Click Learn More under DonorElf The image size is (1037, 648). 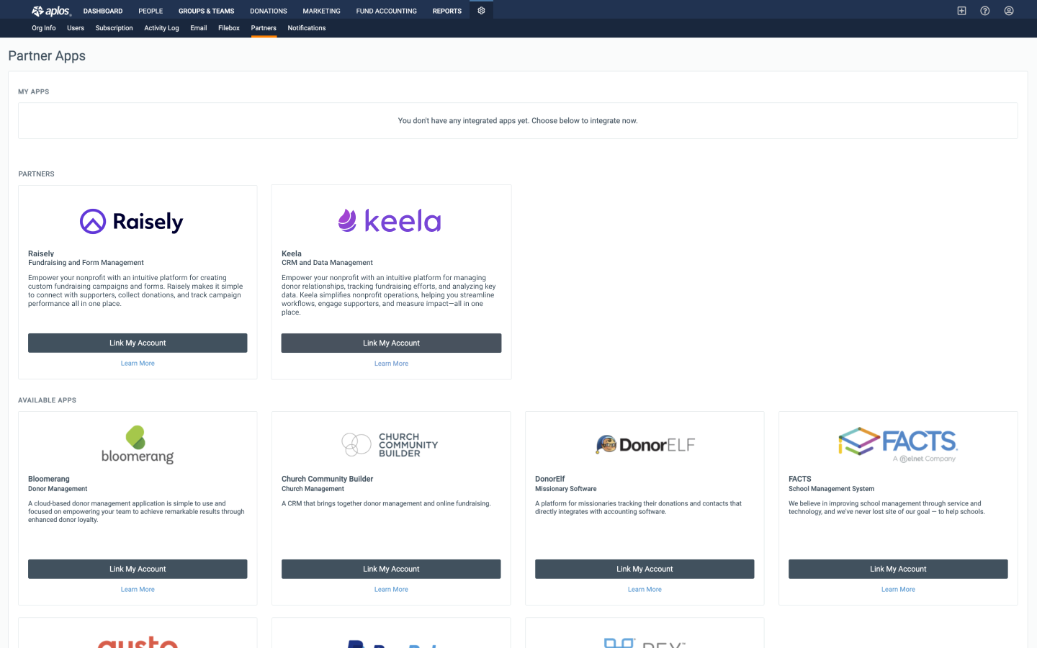click(645, 590)
